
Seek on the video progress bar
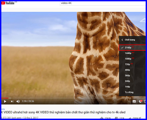click(73, 98)
